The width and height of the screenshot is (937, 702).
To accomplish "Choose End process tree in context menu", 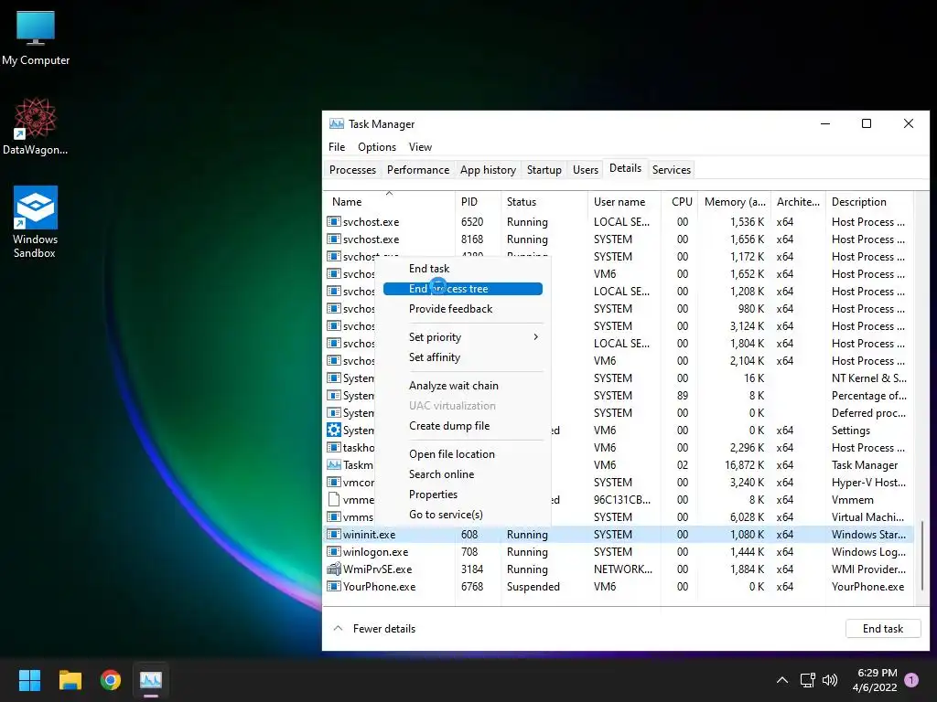I will [463, 289].
